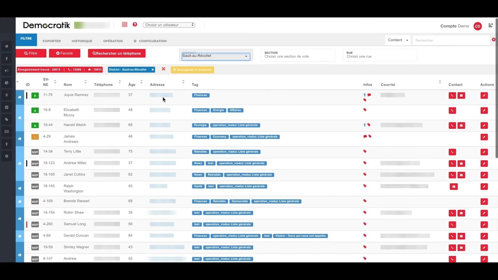Viewport: 498px width, 280px height.
Task: Click the email icon for Gerald Duncan
Action: (461, 236)
